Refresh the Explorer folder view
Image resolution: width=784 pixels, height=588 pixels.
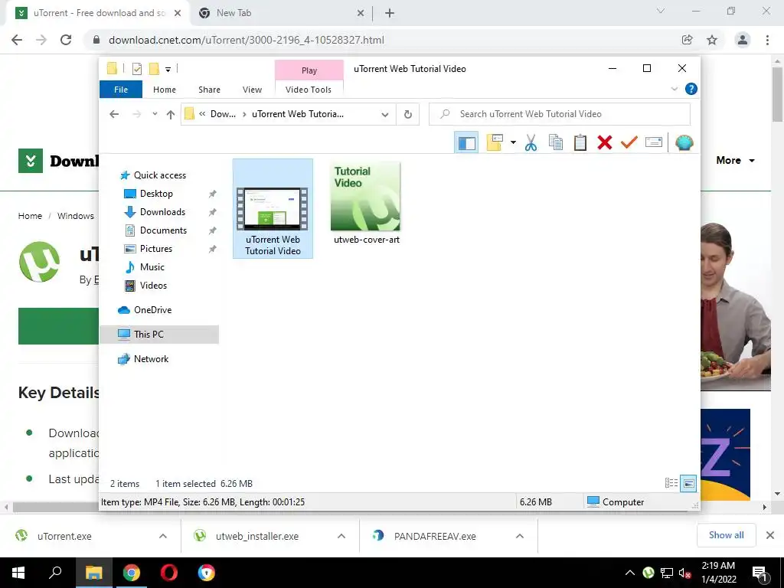click(x=408, y=115)
